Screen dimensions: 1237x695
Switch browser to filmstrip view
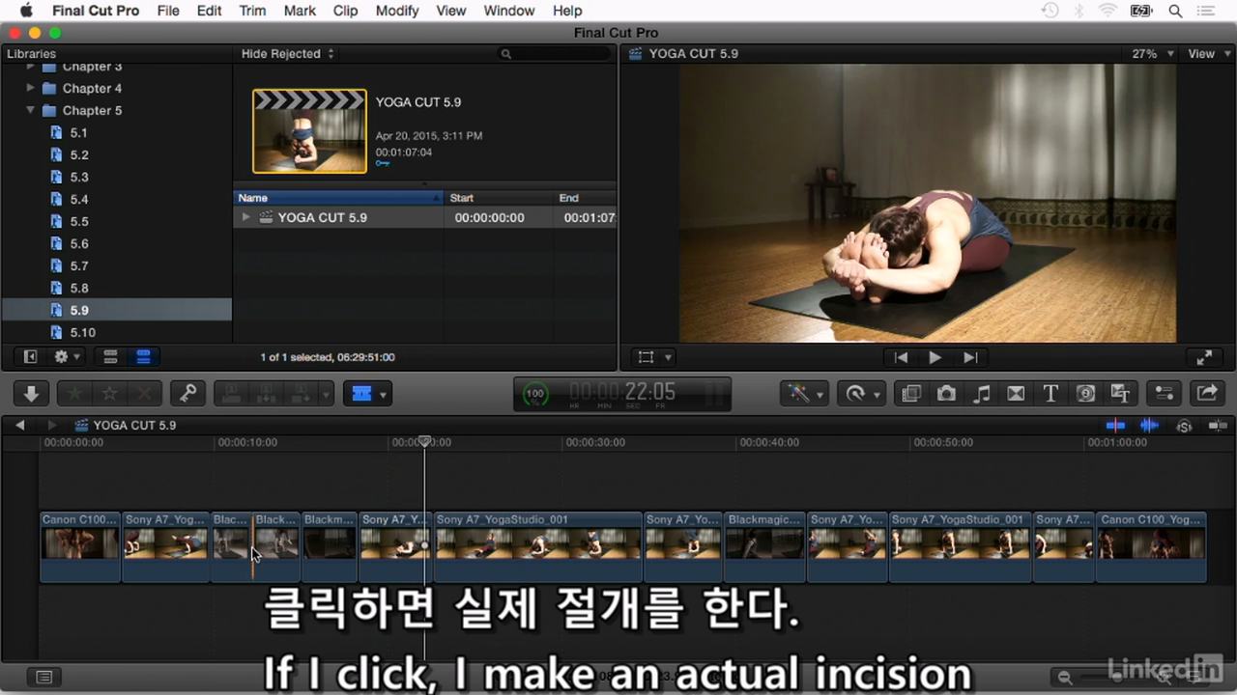(x=110, y=357)
